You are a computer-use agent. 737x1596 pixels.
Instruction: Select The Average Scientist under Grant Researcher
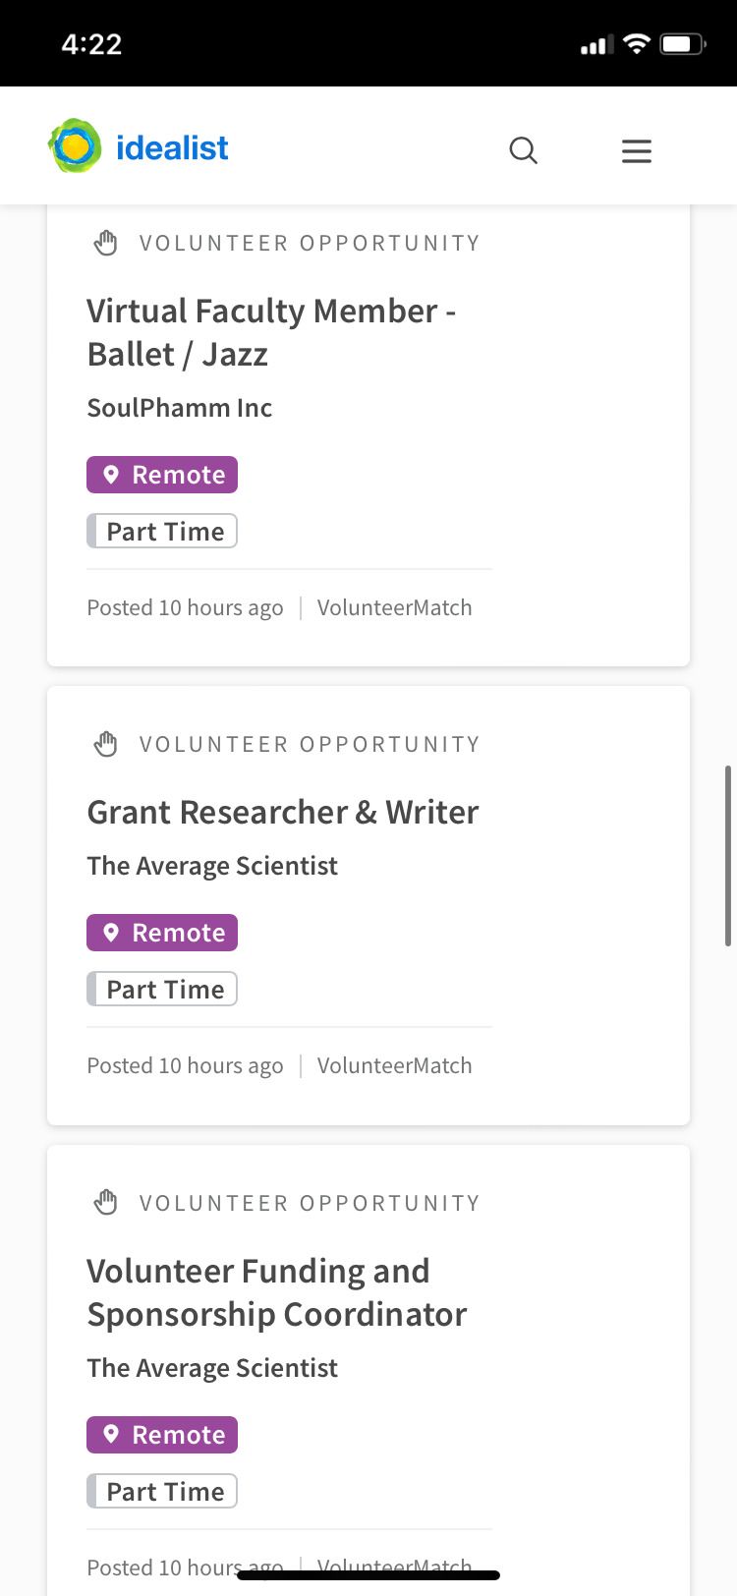click(x=211, y=866)
